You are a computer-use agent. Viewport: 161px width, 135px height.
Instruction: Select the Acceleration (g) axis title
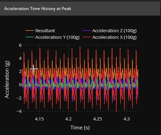tap(7, 79)
